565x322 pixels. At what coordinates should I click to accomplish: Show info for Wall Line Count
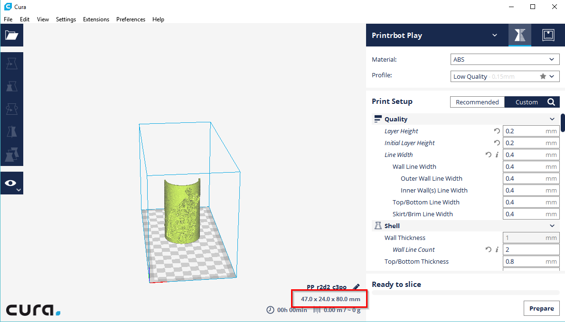[x=497, y=249]
